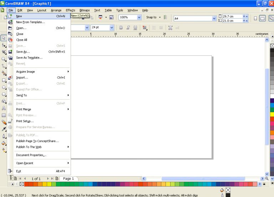The width and height of the screenshot is (274, 197).
Task: Choose Import... from the File menu
Action: [x=39, y=77]
